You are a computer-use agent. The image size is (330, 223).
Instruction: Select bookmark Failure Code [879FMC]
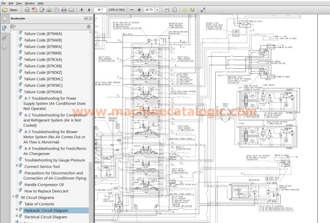point(43,86)
